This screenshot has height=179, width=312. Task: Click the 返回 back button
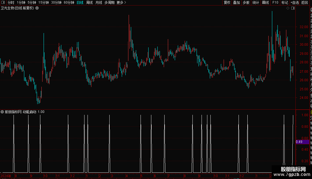point(305,2)
